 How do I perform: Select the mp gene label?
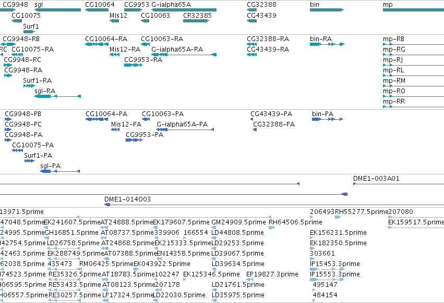pyautogui.click(x=388, y=5)
